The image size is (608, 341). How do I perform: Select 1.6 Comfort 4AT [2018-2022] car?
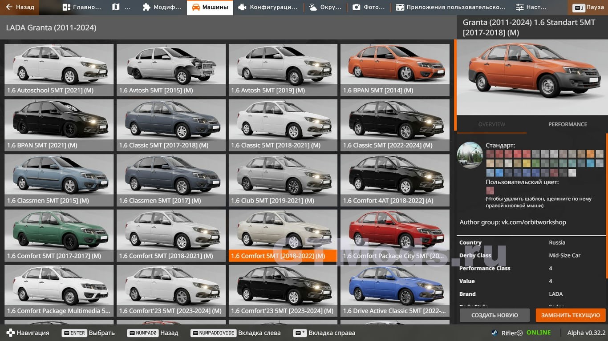[395, 180]
